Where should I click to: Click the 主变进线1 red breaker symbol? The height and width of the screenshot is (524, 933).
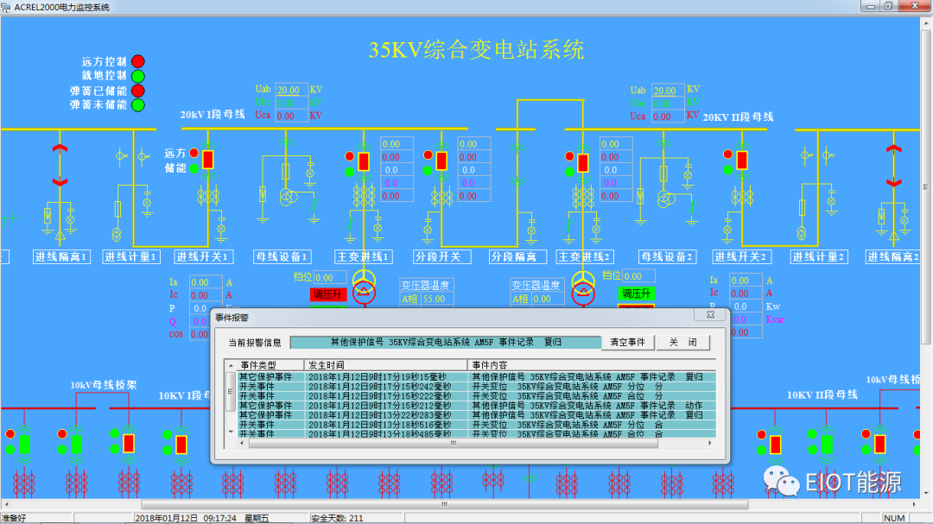pyautogui.click(x=364, y=161)
